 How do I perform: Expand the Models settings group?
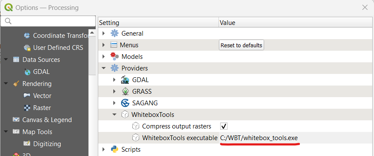point(103,57)
